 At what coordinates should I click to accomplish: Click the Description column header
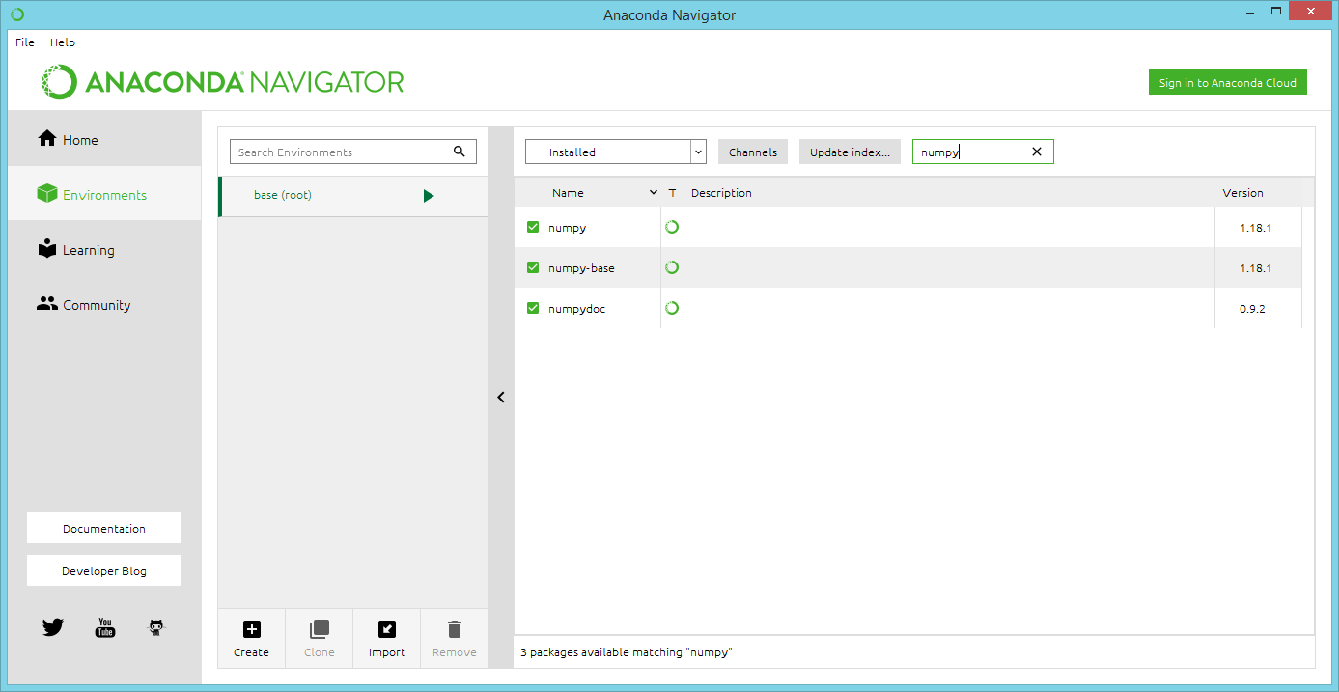click(721, 193)
